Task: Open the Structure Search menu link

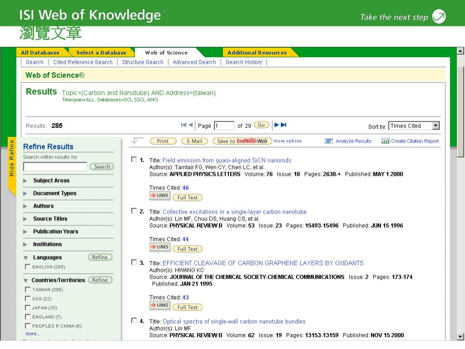Action: point(143,62)
